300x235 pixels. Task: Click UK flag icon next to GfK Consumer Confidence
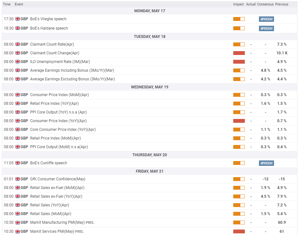(x=18, y=179)
